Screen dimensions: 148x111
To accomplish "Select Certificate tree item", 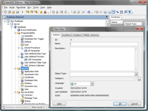I will tap(29, 77).
